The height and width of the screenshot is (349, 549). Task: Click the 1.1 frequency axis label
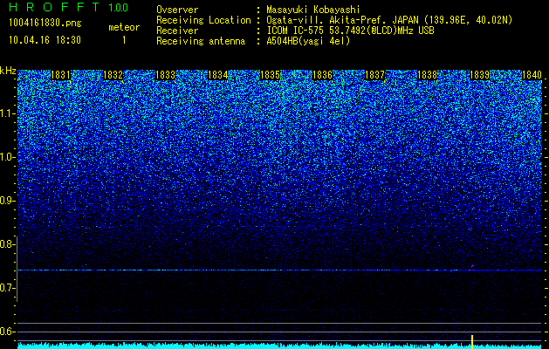pyautogui.click(x=7, y=113)
